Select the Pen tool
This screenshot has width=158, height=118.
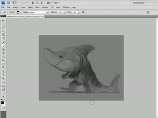coord(3,71)
